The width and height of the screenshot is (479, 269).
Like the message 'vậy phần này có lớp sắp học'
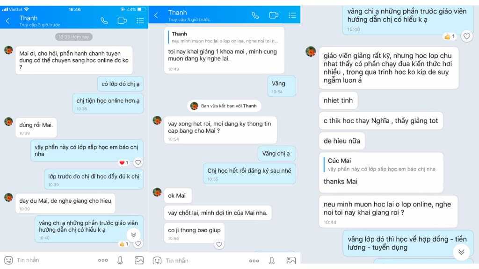pyautogui.click(x=138, y=163)
